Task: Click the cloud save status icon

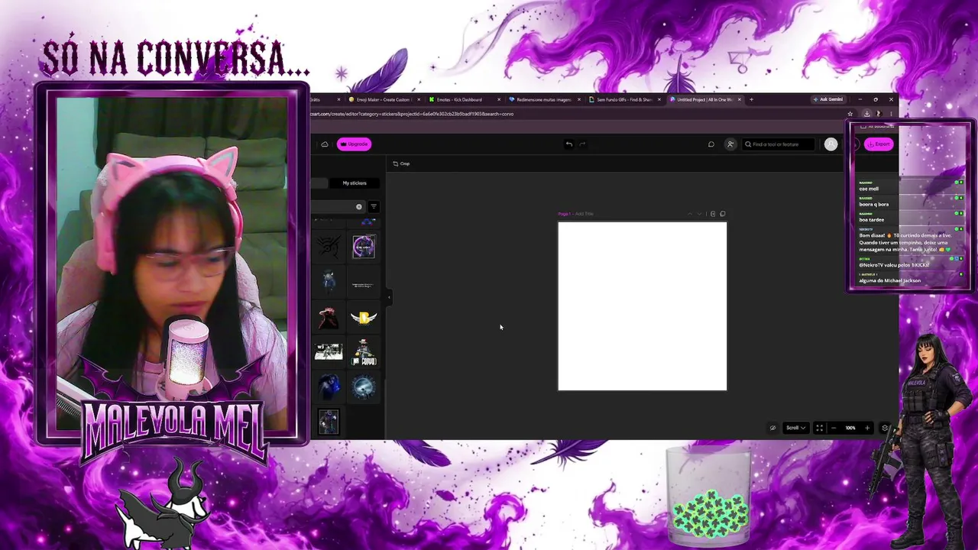Action: [x=324, y=144]
